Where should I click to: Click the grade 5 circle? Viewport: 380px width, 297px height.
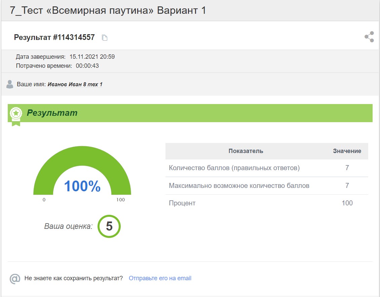tap(109, 226)
